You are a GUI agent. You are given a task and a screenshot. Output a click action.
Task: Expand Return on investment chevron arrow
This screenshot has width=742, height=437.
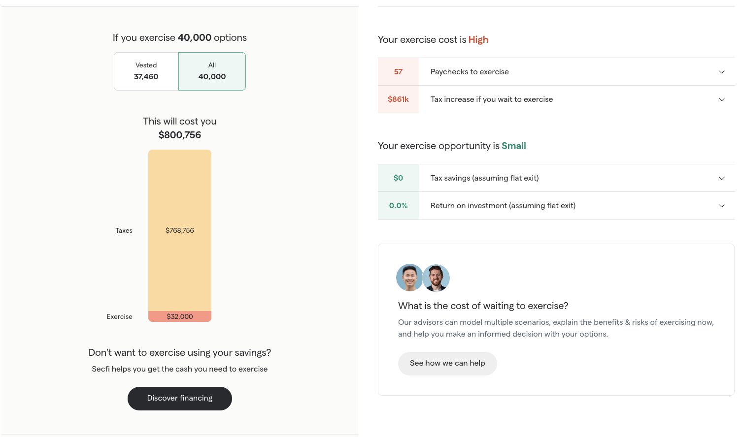(x=722, y=206)
